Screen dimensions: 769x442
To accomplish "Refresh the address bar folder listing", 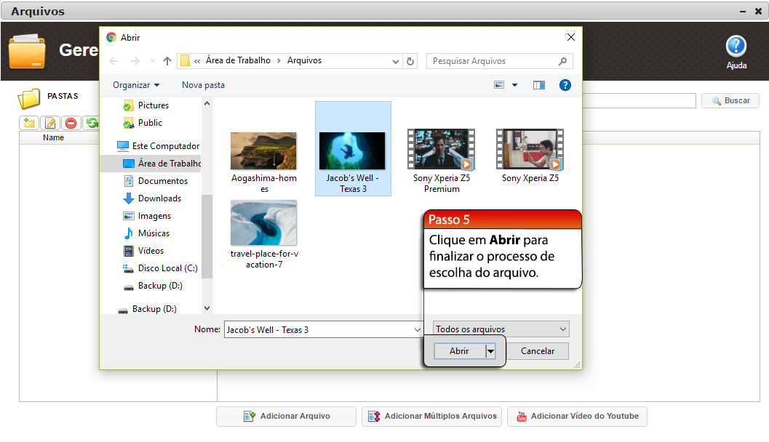I will click(x=410, y=61).
